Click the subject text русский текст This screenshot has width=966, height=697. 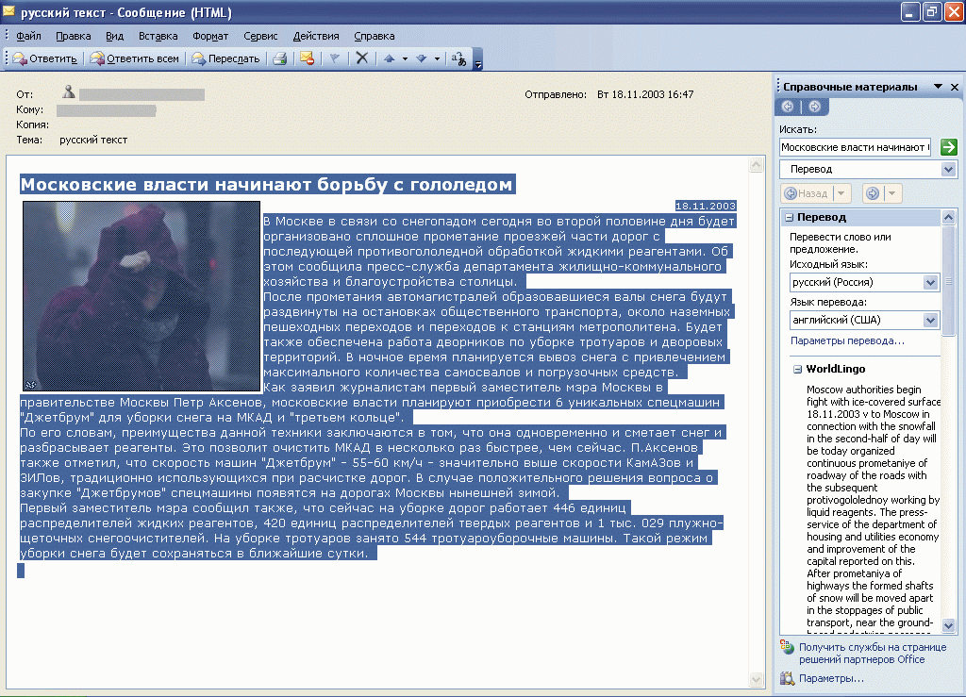click(x=93, y=140)
